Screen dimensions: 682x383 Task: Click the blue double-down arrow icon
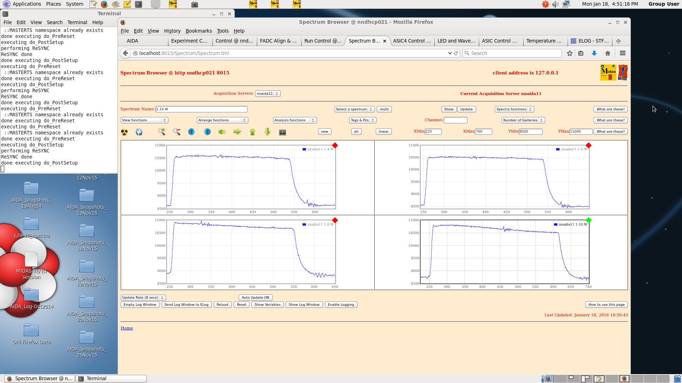[191, 132]
